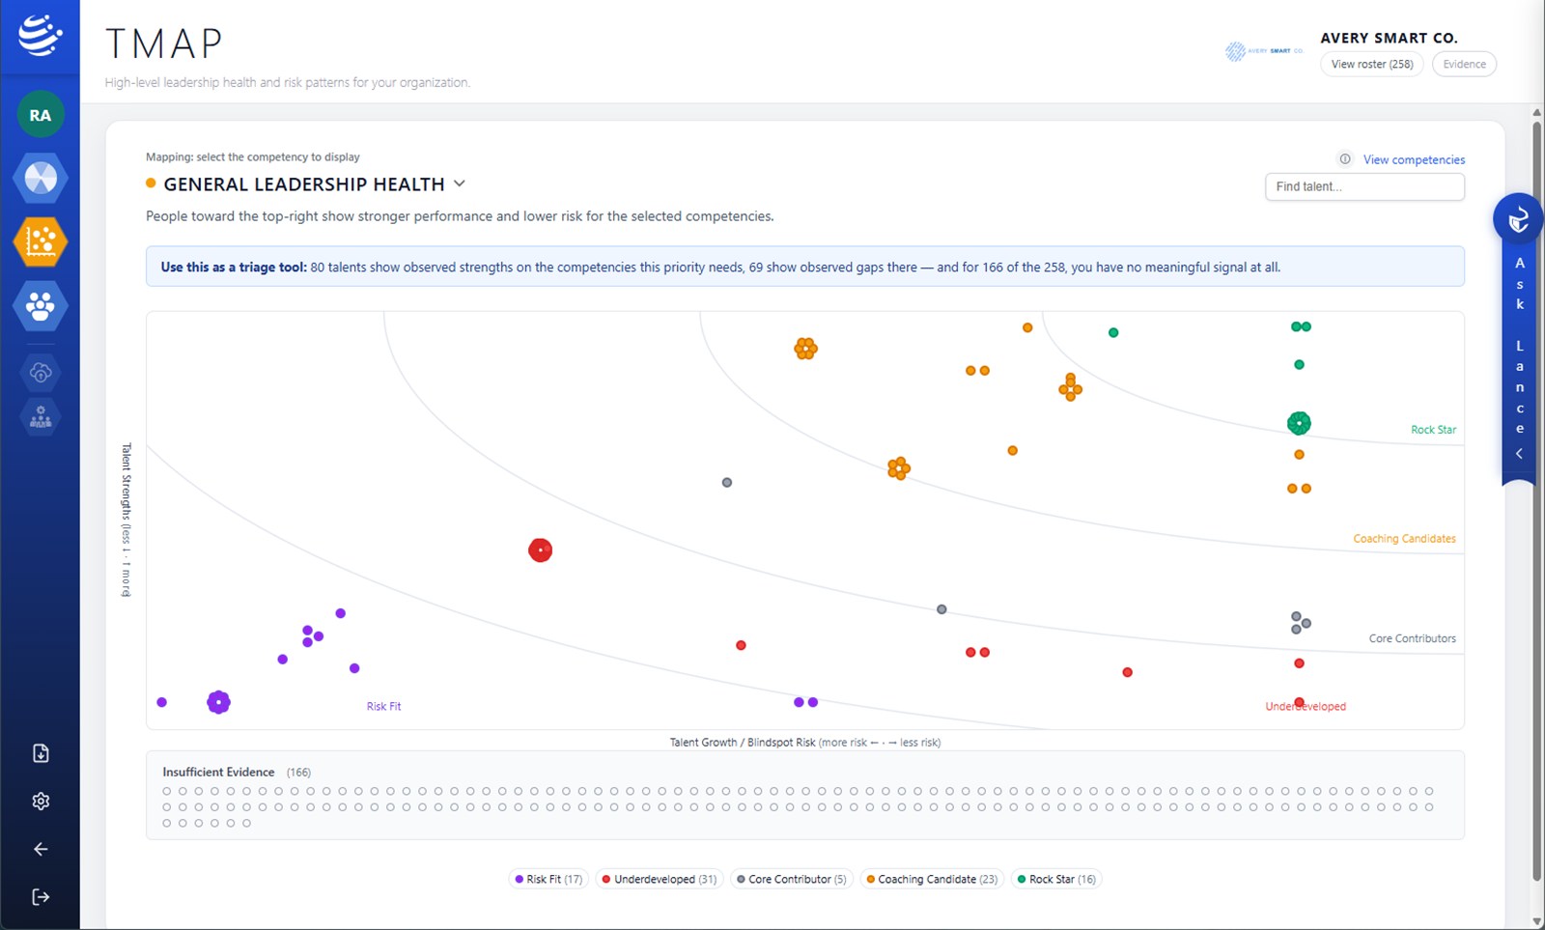The image size is (1545, 930).
Task: Click the team group sidebar icon
Action: coord(41,417)
